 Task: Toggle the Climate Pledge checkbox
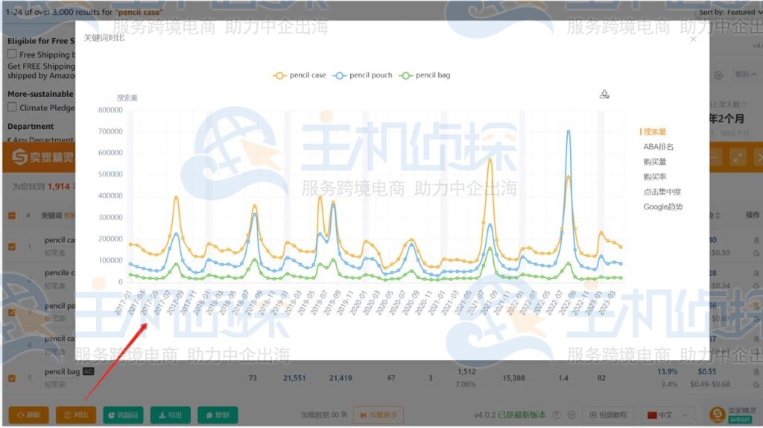coord(12,107)
